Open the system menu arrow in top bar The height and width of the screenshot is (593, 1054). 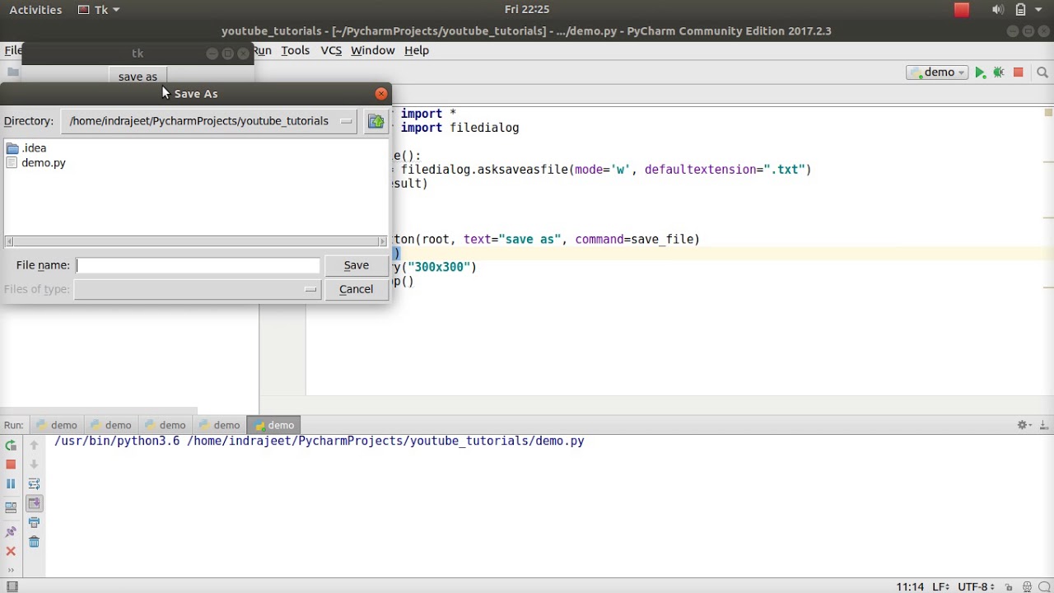[x=1038, y=10]
